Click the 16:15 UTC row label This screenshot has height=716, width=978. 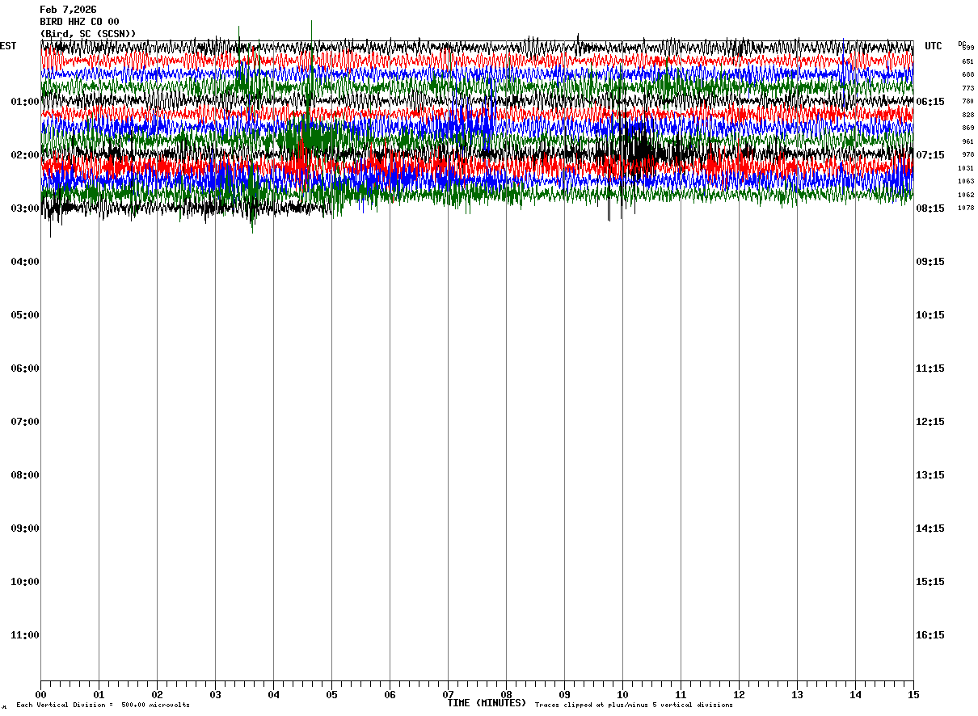pyautogui.click(x=930, y=635)
